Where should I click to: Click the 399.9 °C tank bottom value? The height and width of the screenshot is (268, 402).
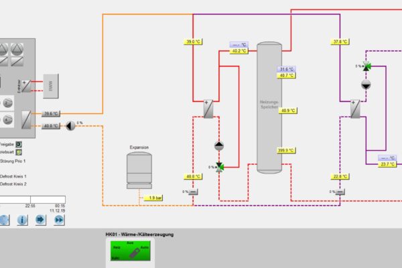pos(286,150)
